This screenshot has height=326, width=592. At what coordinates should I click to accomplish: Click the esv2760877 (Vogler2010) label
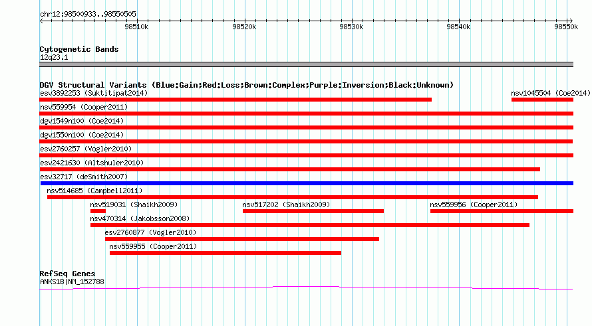tap(150, 232)
